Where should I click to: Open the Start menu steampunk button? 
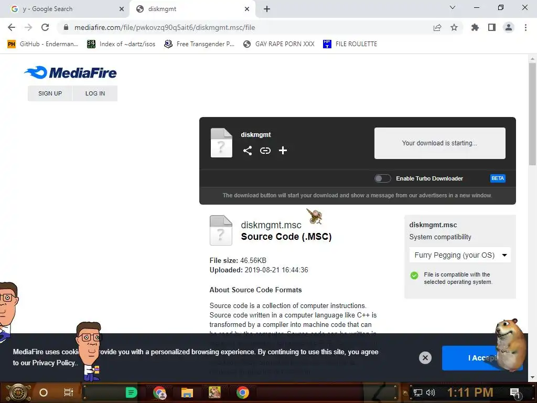18,393
